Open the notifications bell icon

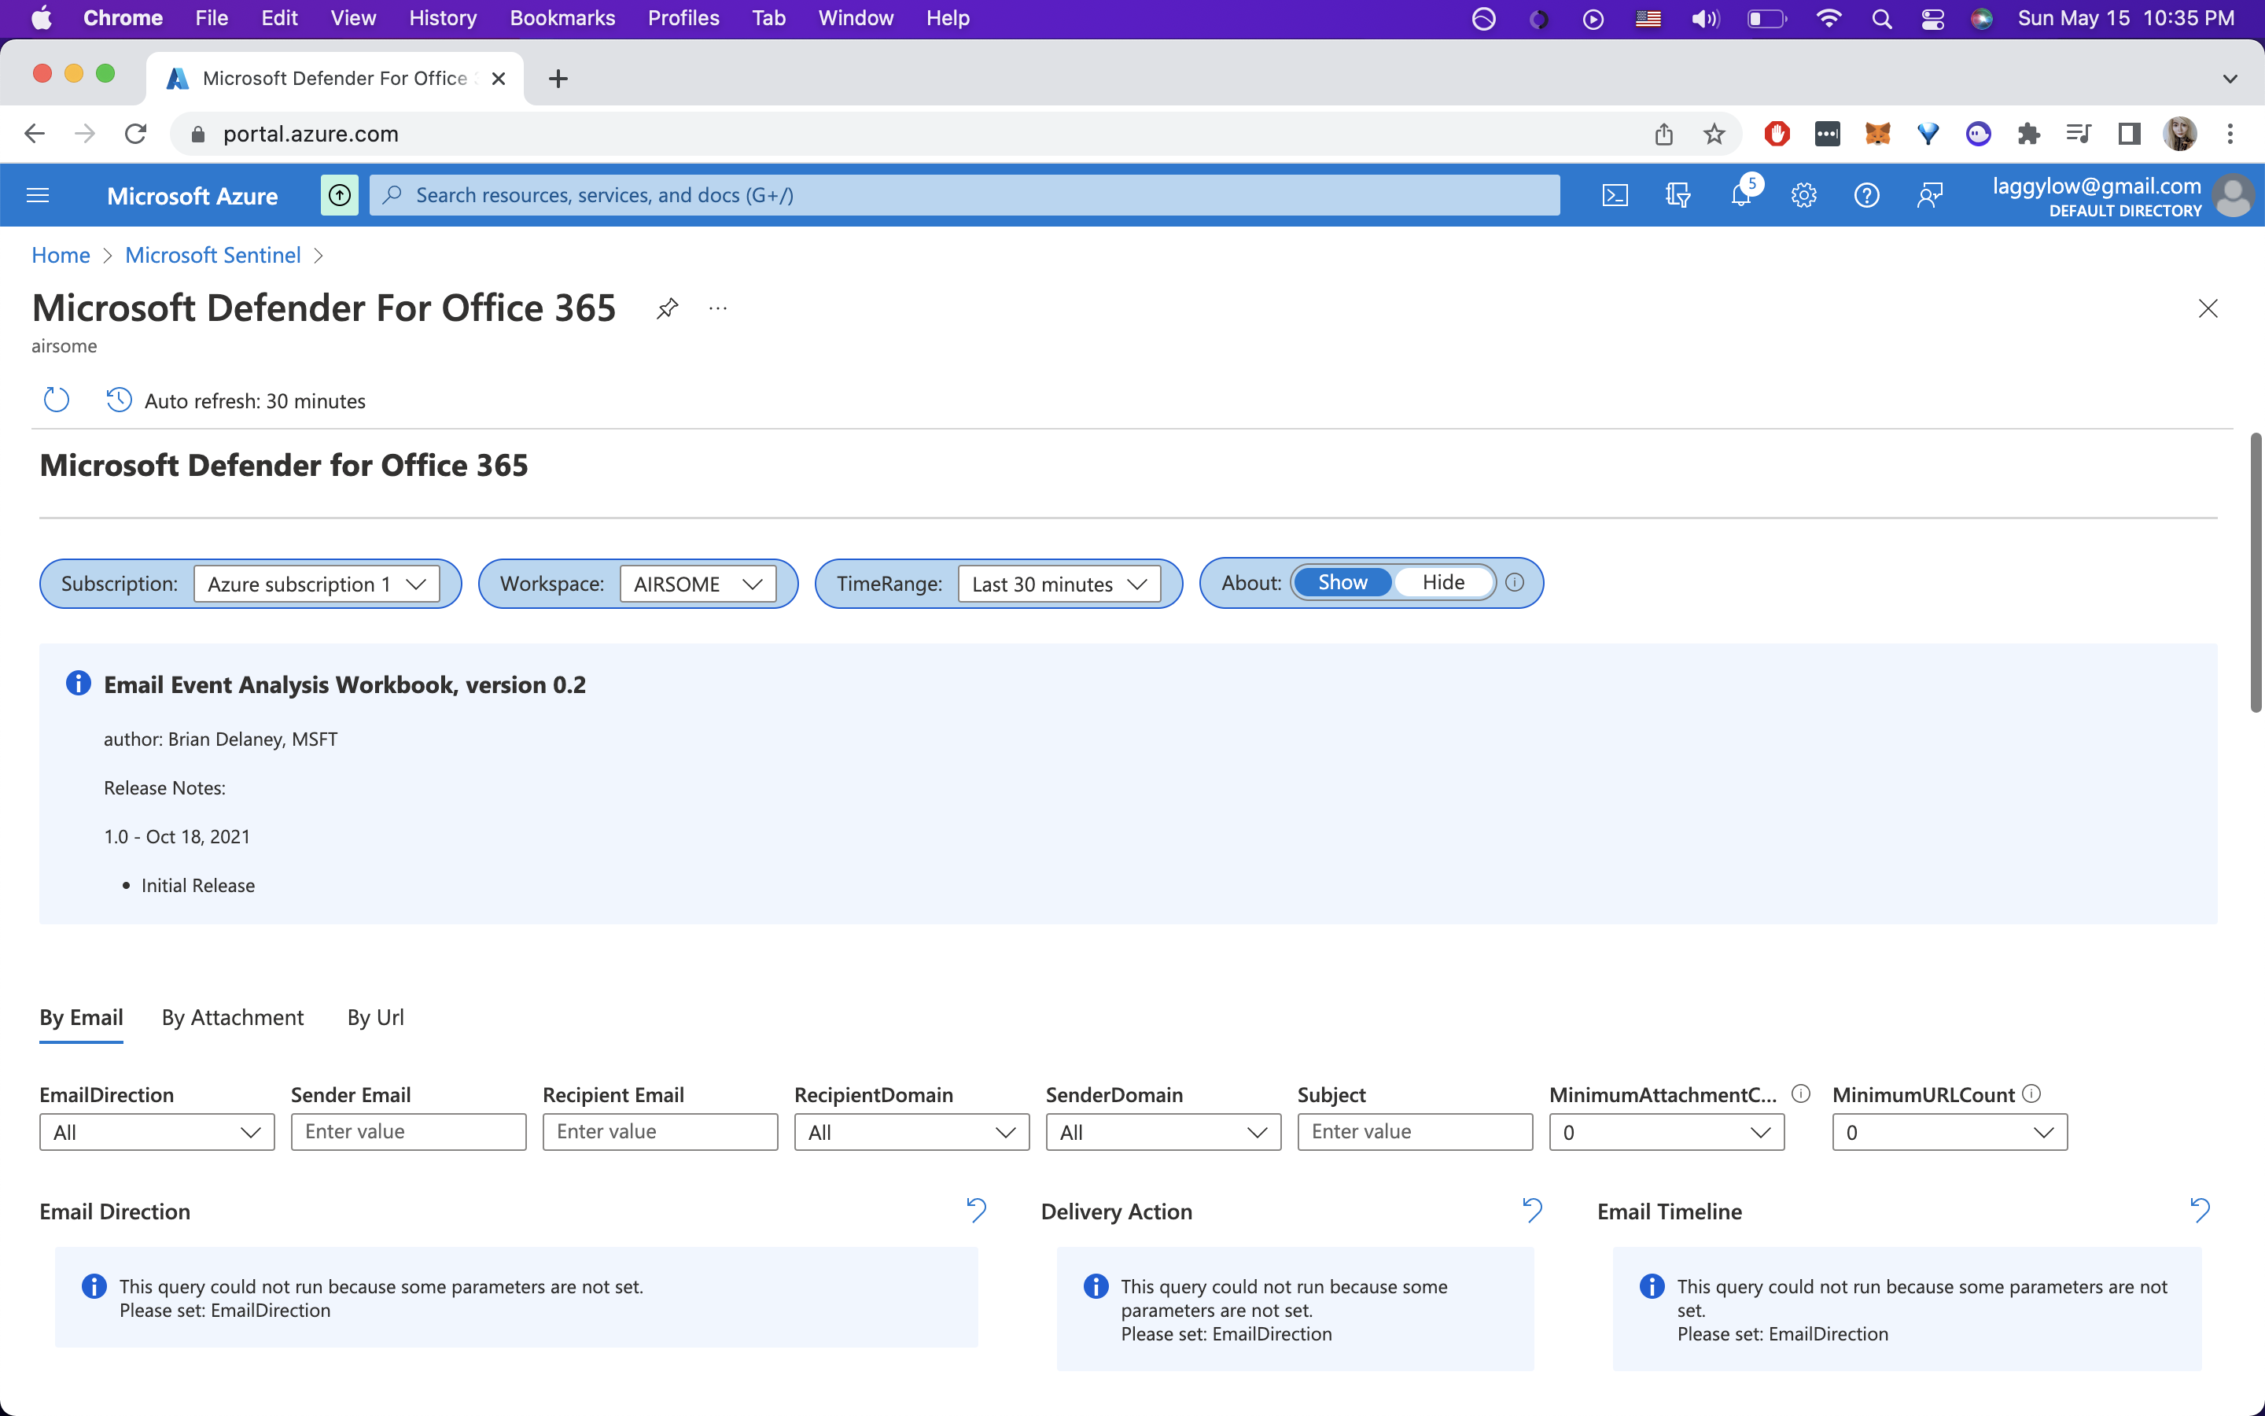1740,196
